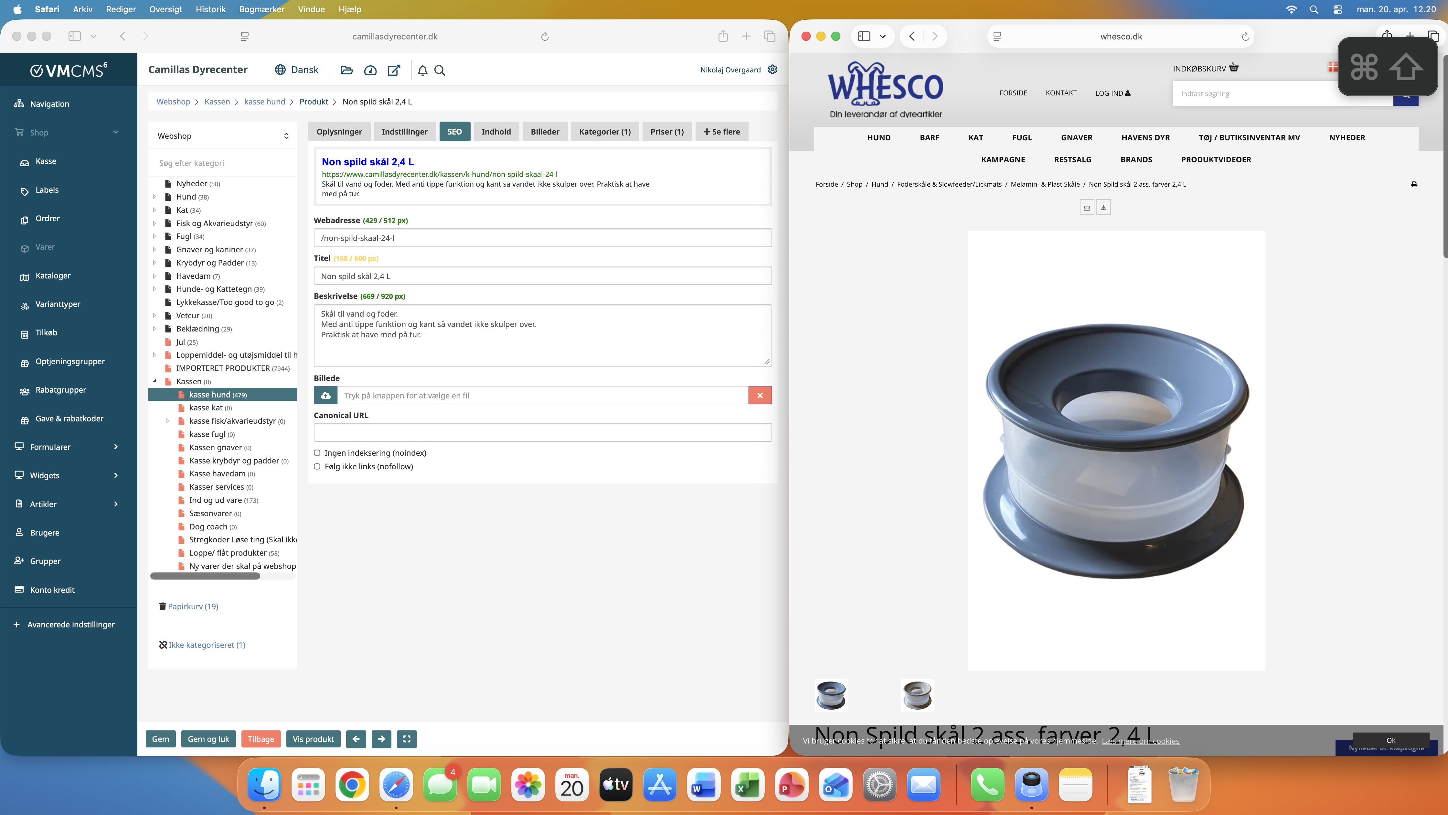Switch to the Billeder tab
The image size is (1448, 815).
pos(545,132)
